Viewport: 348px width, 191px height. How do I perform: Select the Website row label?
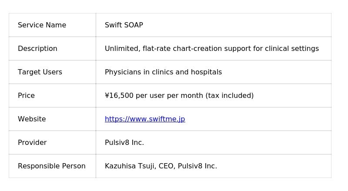point(32,119)
